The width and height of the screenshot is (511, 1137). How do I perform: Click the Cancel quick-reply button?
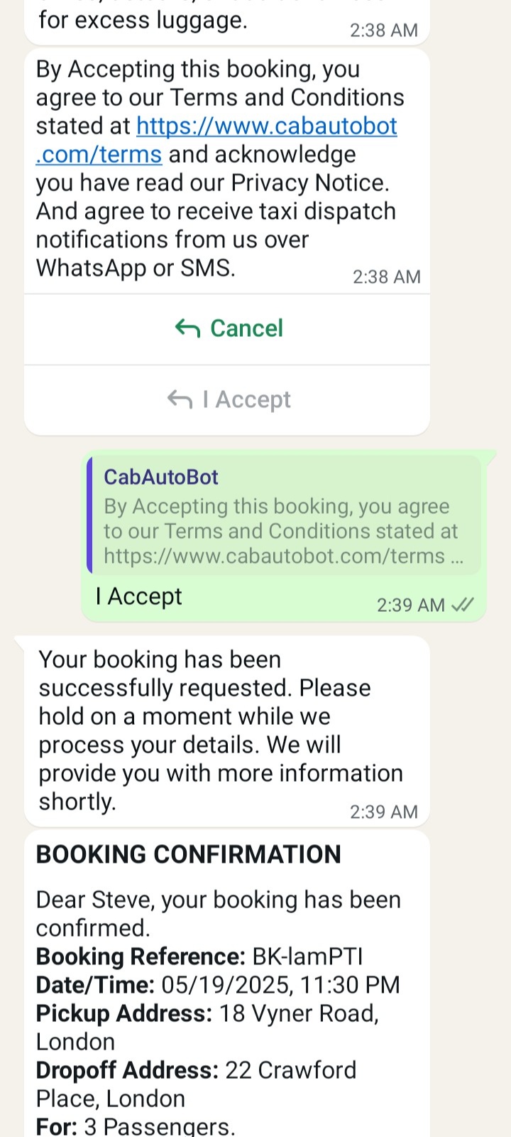pyautogui.click(x=227, y=329)
